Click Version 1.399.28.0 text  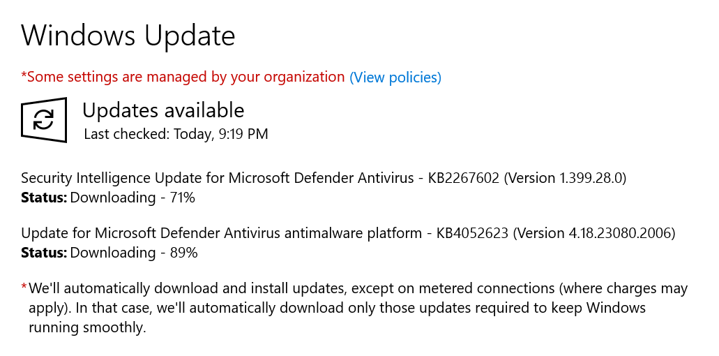[x=568, y=178]
